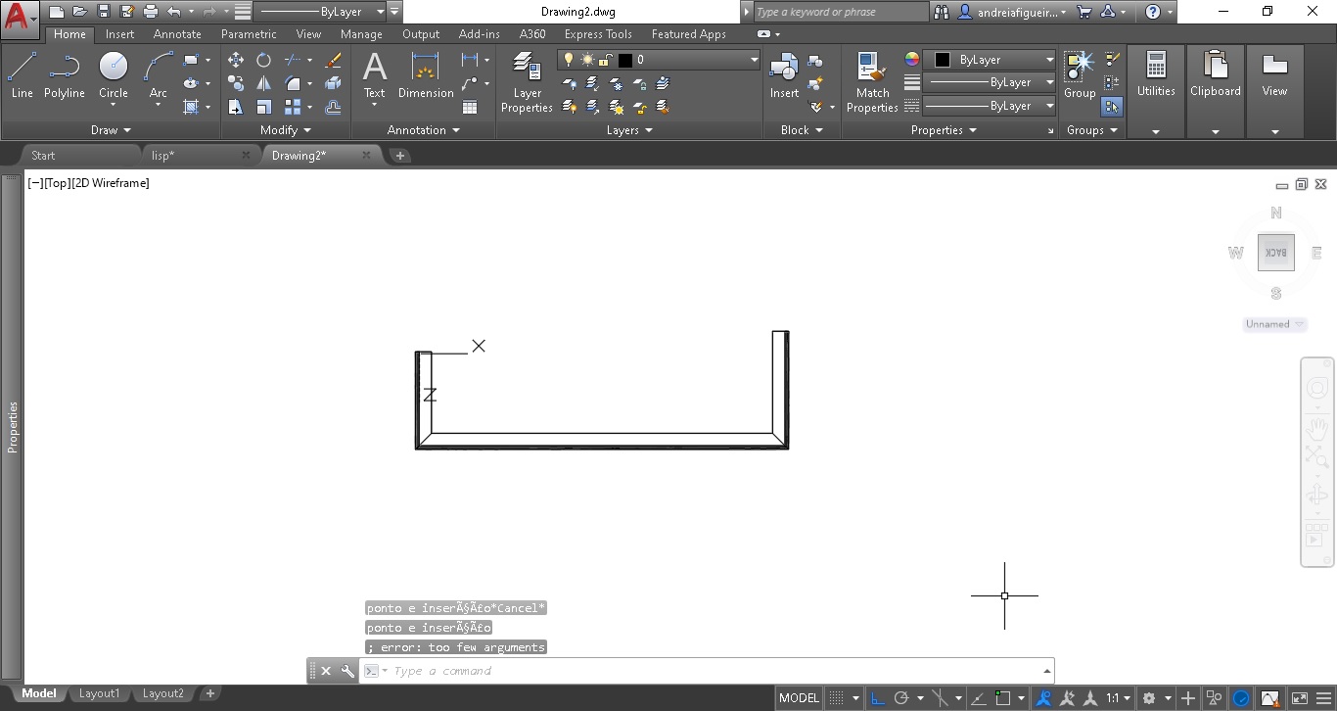
Task: Select the Arc tool
Action: 158,75
